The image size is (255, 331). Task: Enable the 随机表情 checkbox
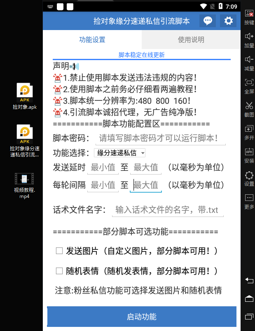[x=59, y=271]
